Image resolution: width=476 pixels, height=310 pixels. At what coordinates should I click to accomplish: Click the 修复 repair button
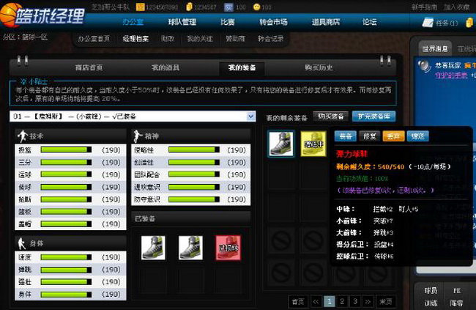pyautogui.click(x=370, y=136)
